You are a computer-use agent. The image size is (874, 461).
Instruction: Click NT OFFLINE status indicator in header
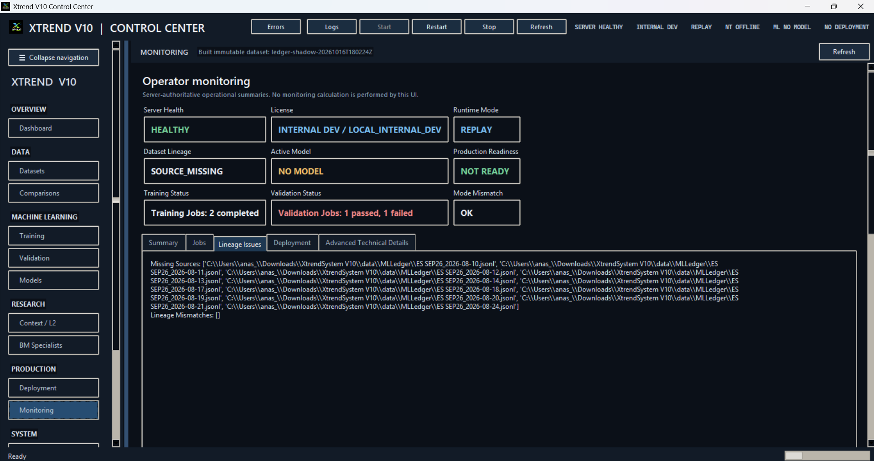[742, 27]
